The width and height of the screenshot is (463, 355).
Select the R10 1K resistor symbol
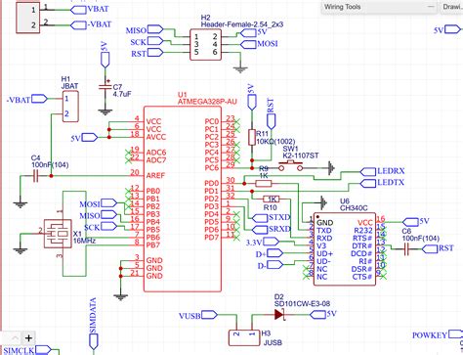coord(272,199)
